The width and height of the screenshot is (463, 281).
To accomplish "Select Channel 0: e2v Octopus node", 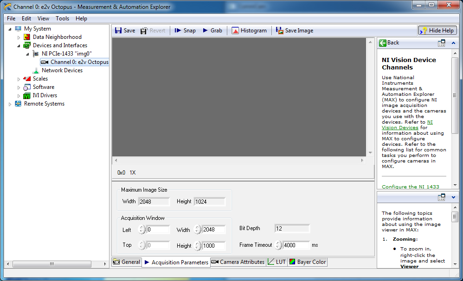I will (x=79, y=62).
